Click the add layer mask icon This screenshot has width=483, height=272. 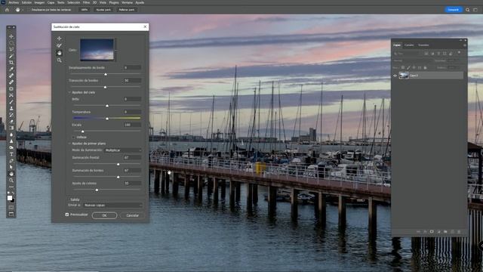click(432, 232)
